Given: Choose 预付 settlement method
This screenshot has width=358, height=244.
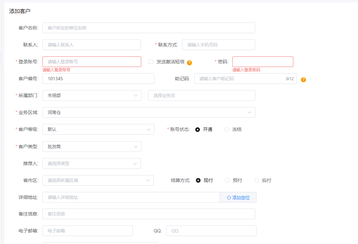Looking at the screenshot, I should 227,180.
